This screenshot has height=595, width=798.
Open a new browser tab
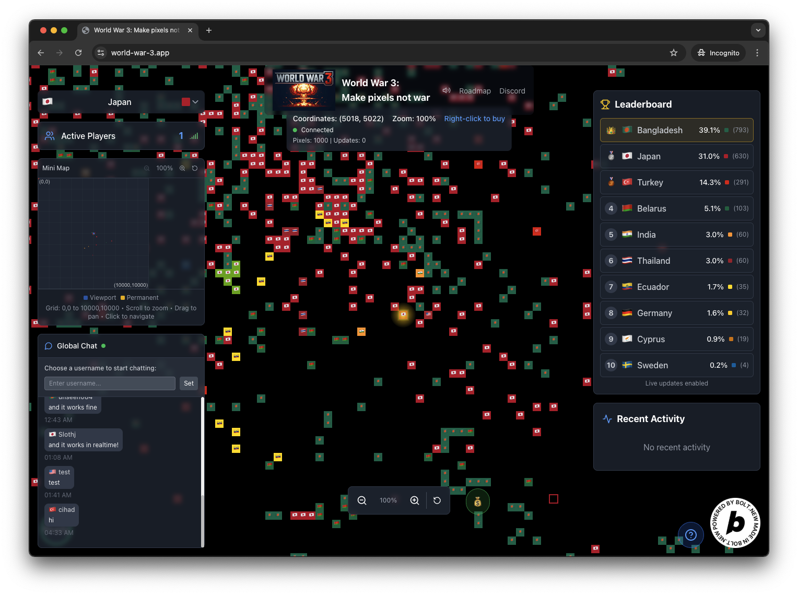(209, 30)
